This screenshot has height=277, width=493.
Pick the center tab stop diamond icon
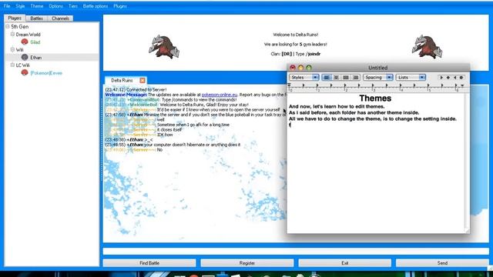(448, 77)
